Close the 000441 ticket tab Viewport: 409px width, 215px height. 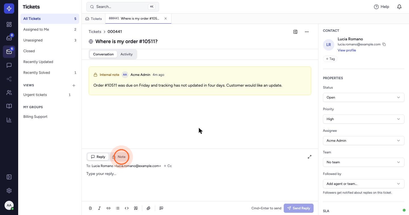pos(166,18)
